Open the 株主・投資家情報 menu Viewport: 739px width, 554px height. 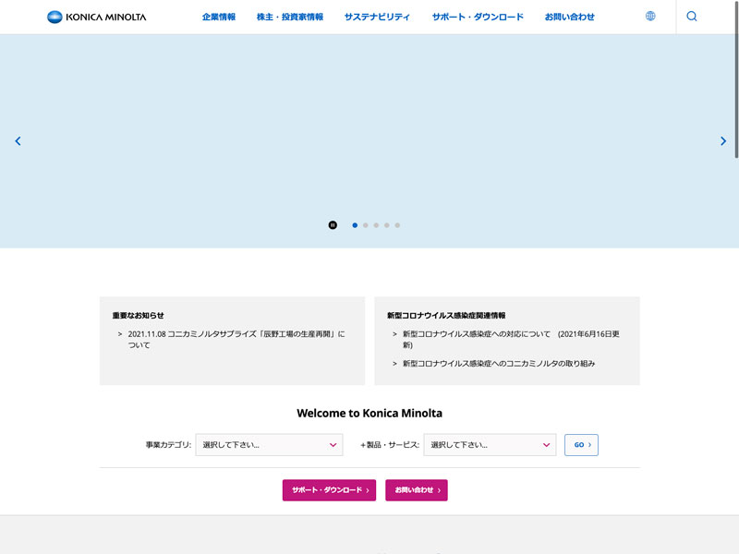pyautogui.click(x=290, y=17)
